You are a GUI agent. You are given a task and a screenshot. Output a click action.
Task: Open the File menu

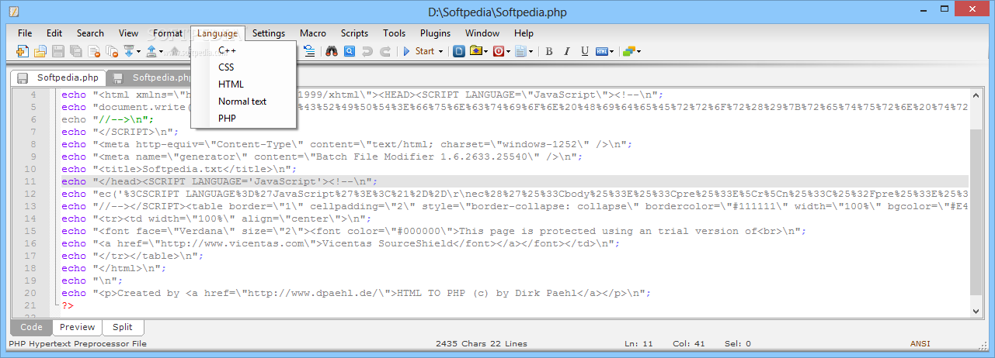[x=25, y=33]
